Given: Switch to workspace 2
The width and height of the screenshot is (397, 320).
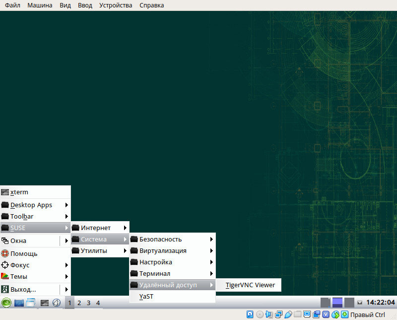Looking at the screenshot, I should coord(79,303).
